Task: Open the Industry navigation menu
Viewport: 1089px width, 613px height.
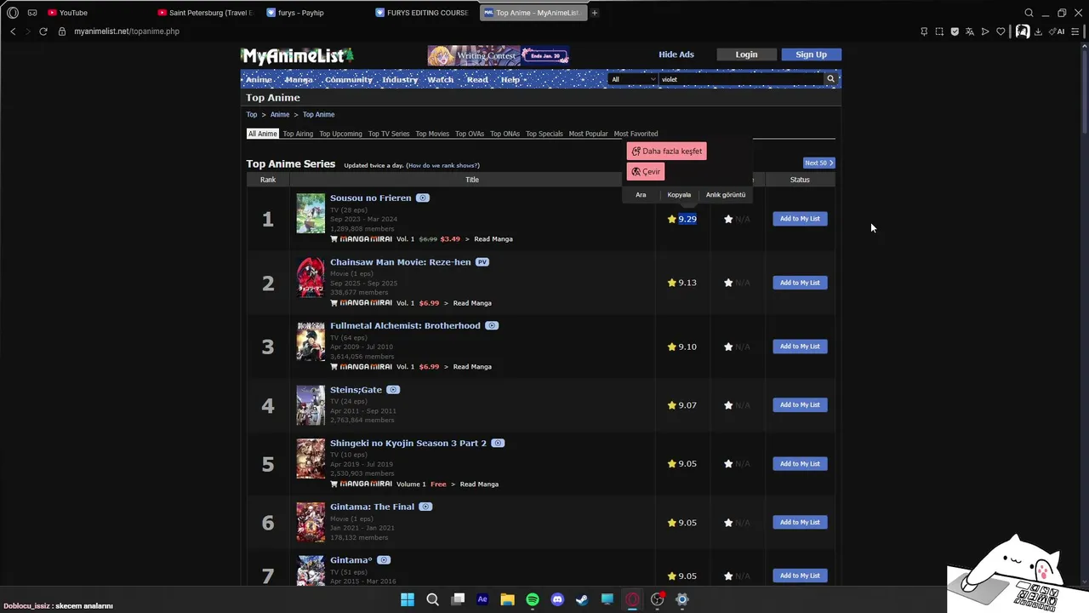Action: point(400,79)
